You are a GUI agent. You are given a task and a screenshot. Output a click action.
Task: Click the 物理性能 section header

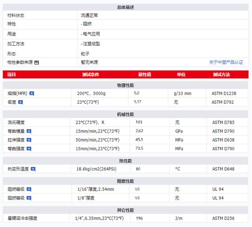pos(125,85)
